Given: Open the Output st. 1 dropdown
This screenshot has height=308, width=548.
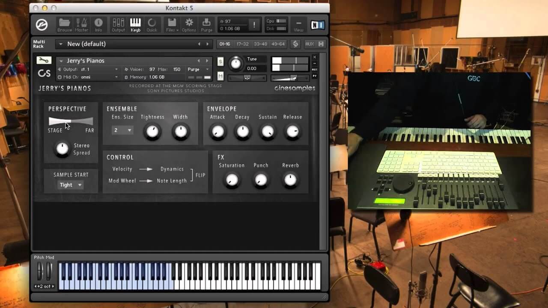Looking at the screenshot, I should coord(88,69).
